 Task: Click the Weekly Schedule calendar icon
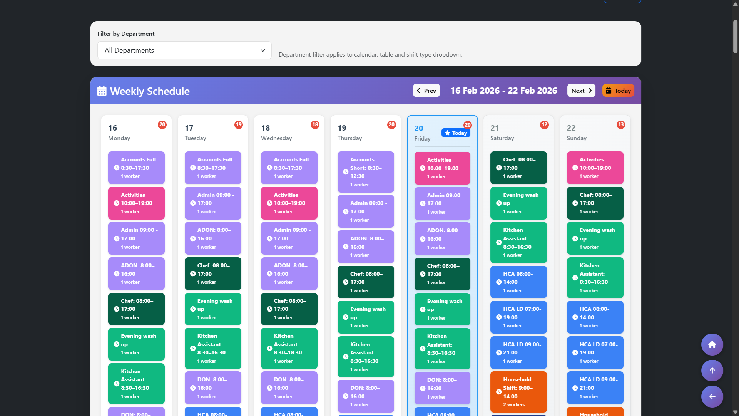tap(102, 91)
